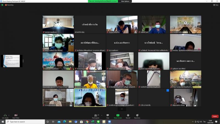This screenshot has width=220, height=124.
Task: Click the green Share Screen button
Action: 118,116
